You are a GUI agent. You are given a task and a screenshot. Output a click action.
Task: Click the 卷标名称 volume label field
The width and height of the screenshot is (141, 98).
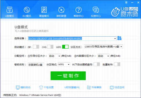coord(36,65)
